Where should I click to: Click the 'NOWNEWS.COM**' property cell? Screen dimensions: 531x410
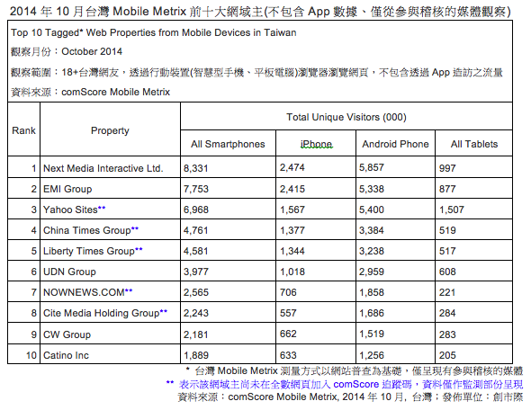click(x=111, y=291)
